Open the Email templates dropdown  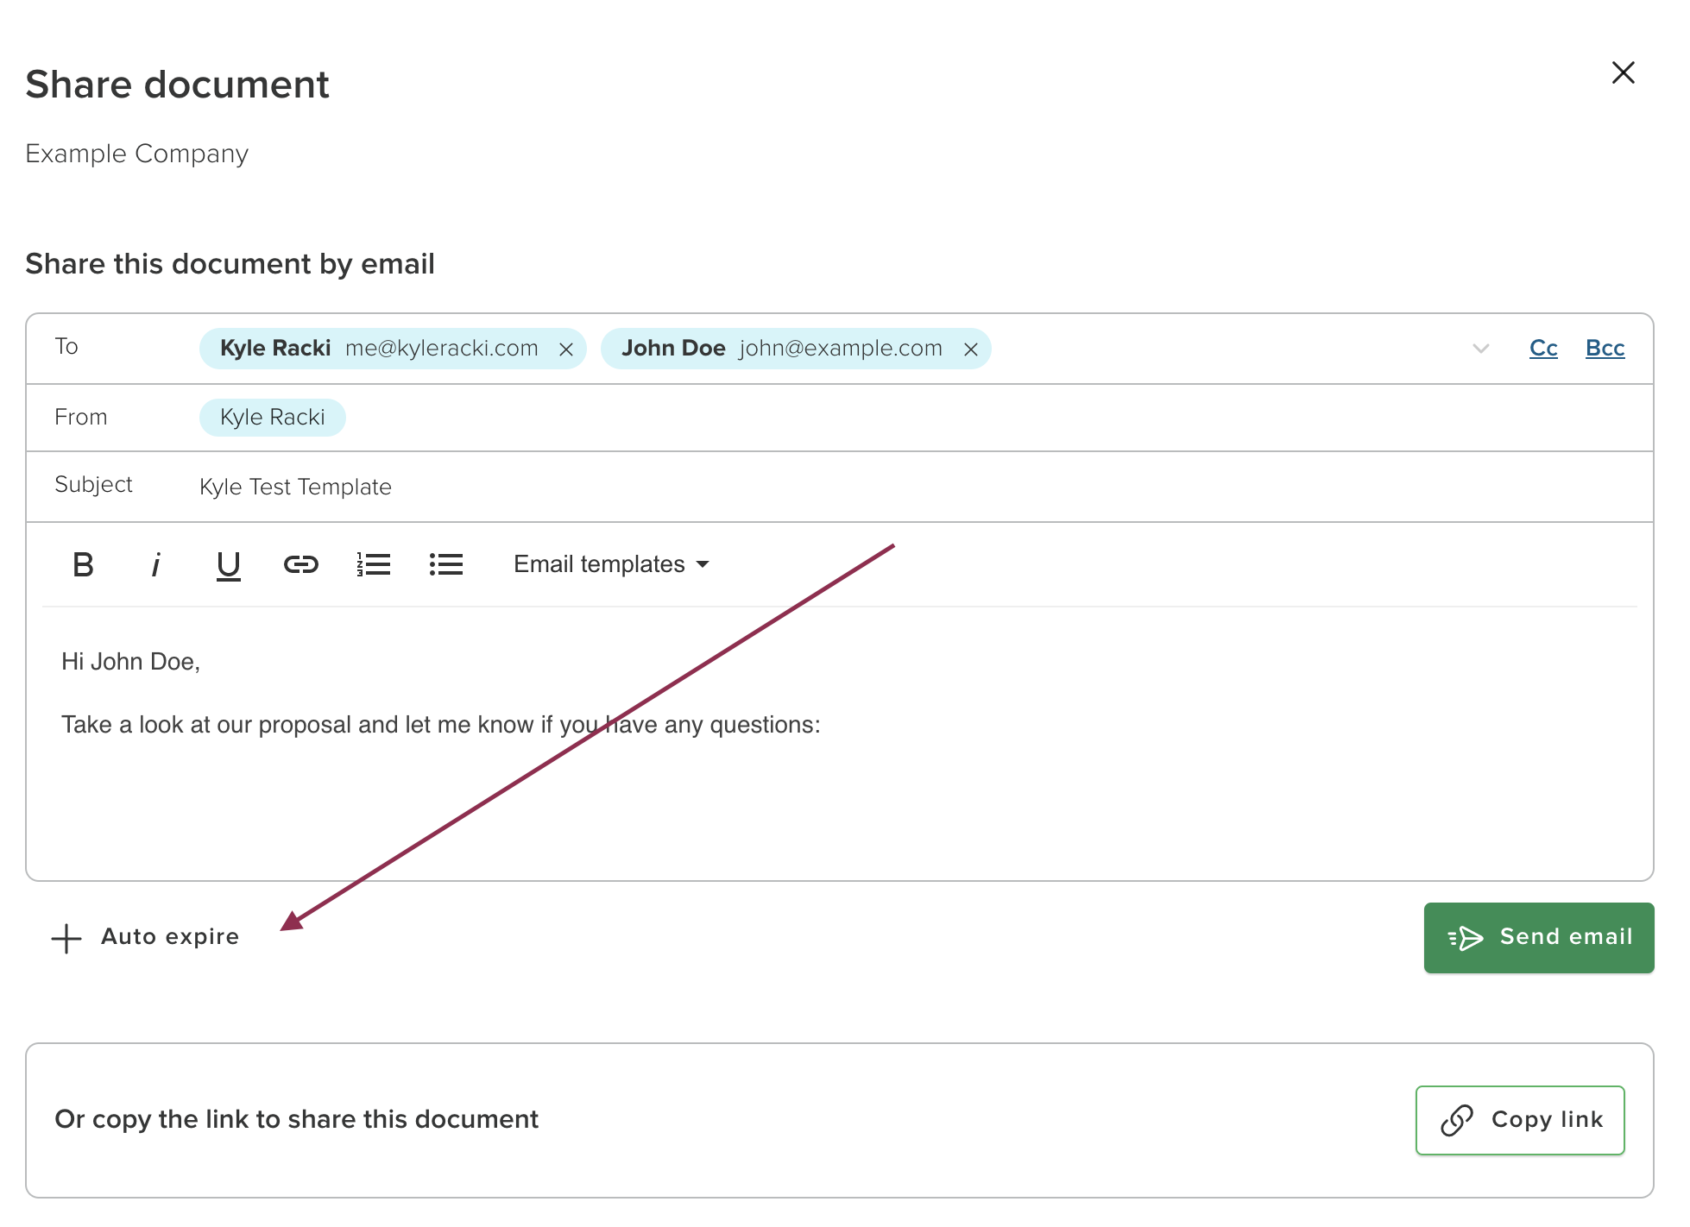point(611,564)
